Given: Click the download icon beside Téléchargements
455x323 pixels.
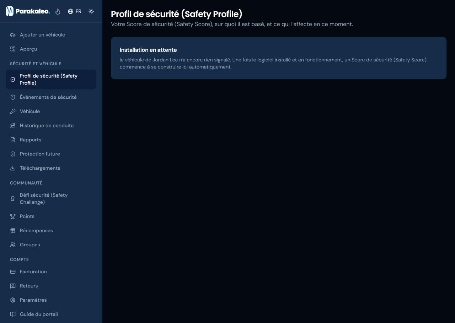Looking at the screenshot, I should point(13,168).
